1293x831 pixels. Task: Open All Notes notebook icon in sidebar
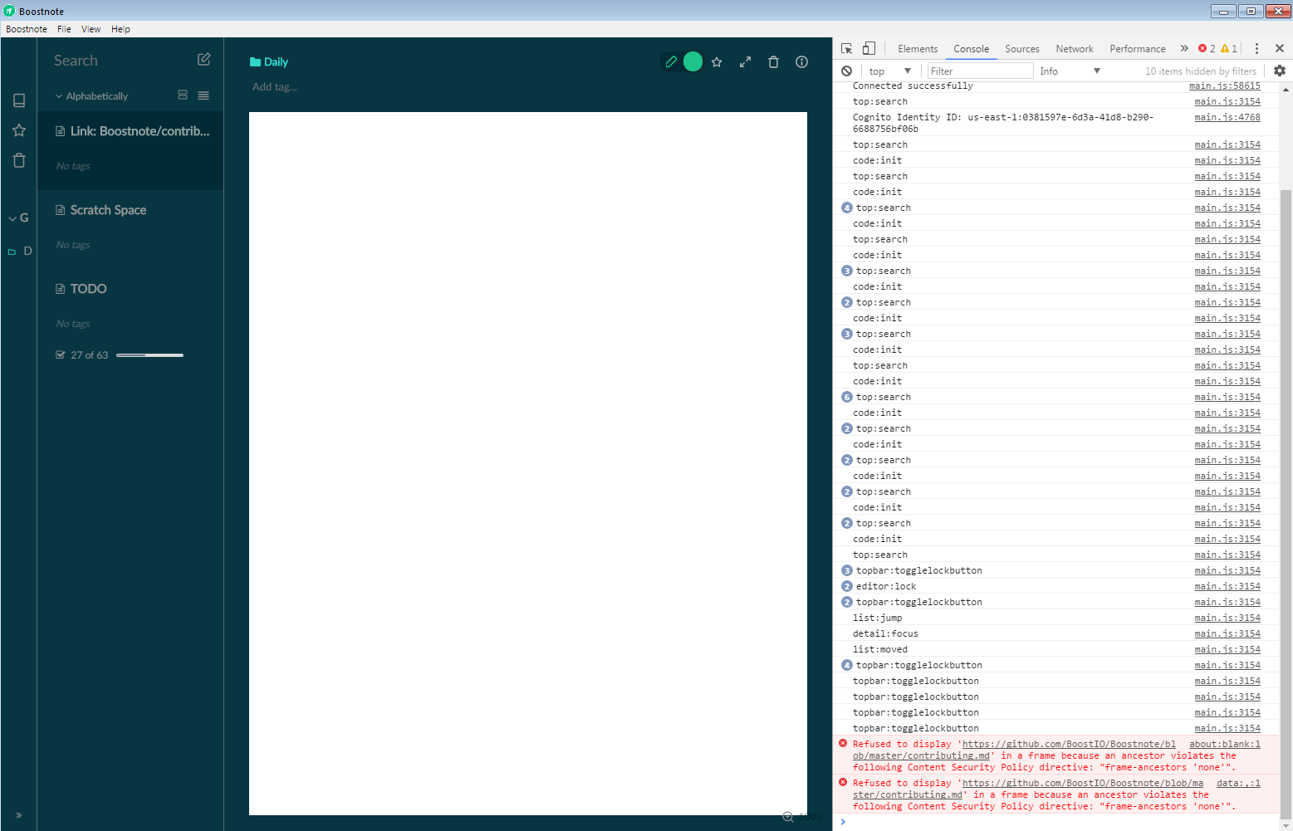19,100
